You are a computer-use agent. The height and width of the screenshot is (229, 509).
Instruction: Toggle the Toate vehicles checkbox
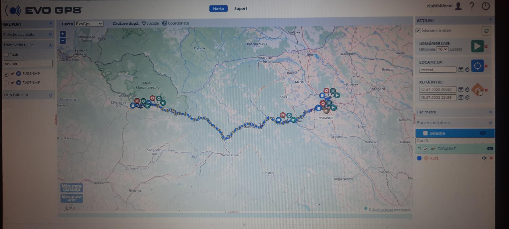click(x=6, y=55)
